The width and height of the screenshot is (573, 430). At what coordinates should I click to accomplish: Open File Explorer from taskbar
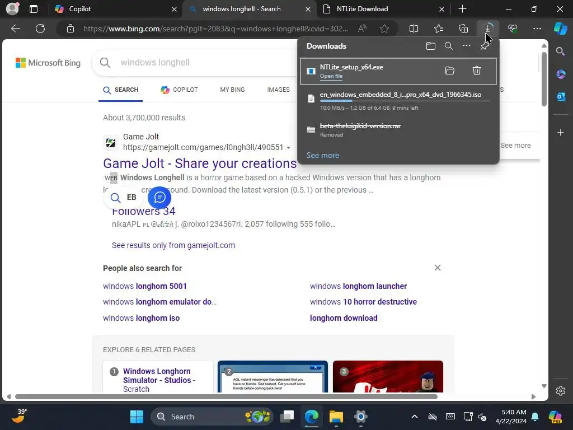336,417
